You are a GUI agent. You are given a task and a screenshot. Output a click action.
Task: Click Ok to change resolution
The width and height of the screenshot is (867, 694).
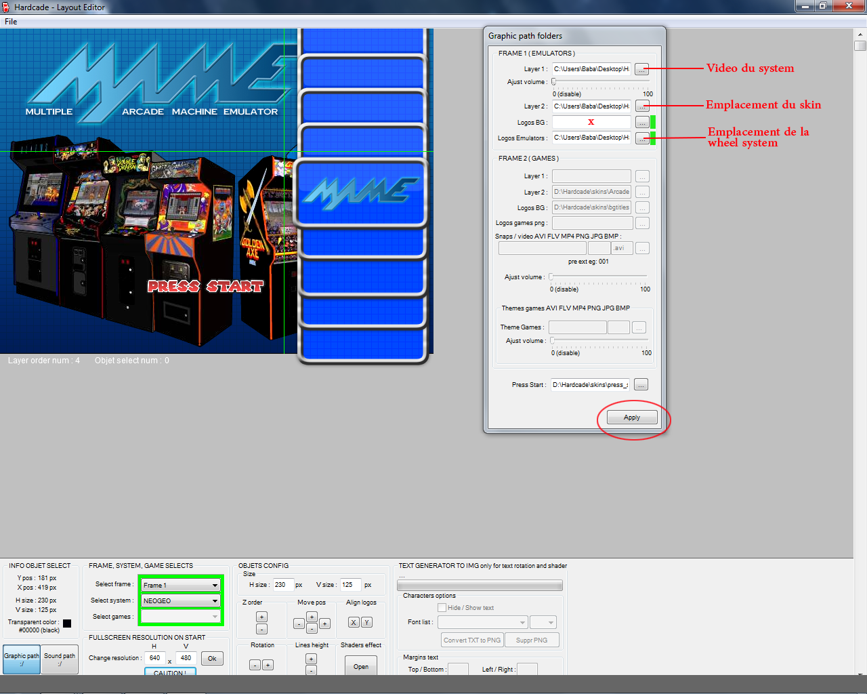pyautogui.click(x=212, y=658)
